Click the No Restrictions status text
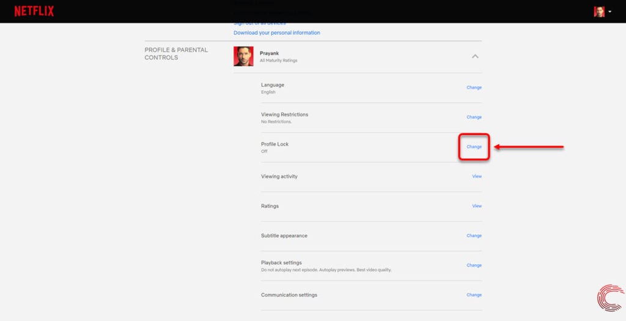This screenshot has height=321, width=626. tap(276, 122)
